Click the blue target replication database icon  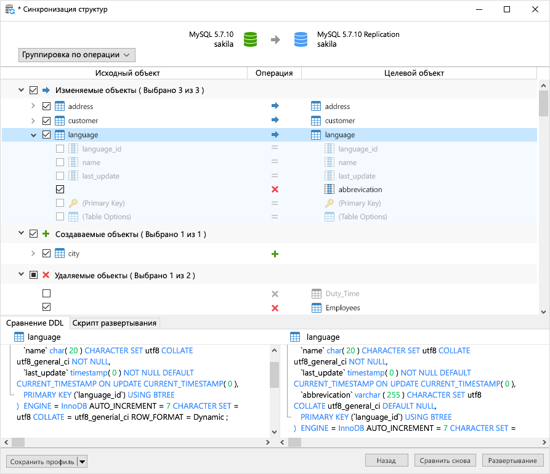[x=301, y=39]
